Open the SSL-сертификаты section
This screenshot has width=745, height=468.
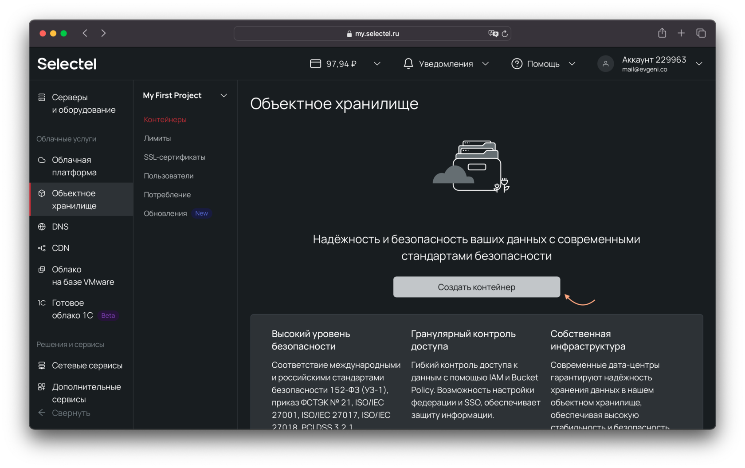[x=174, y=157]
